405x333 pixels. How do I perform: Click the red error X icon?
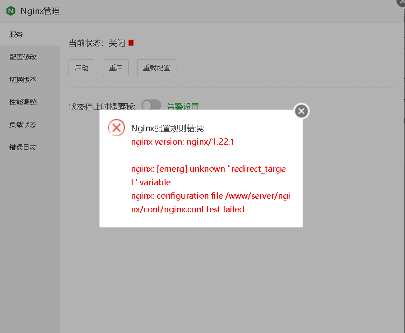pos(116,128)
